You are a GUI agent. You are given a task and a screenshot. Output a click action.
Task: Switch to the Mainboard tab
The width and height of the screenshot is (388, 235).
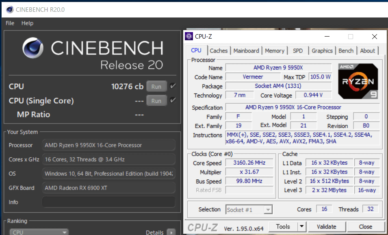246,51
